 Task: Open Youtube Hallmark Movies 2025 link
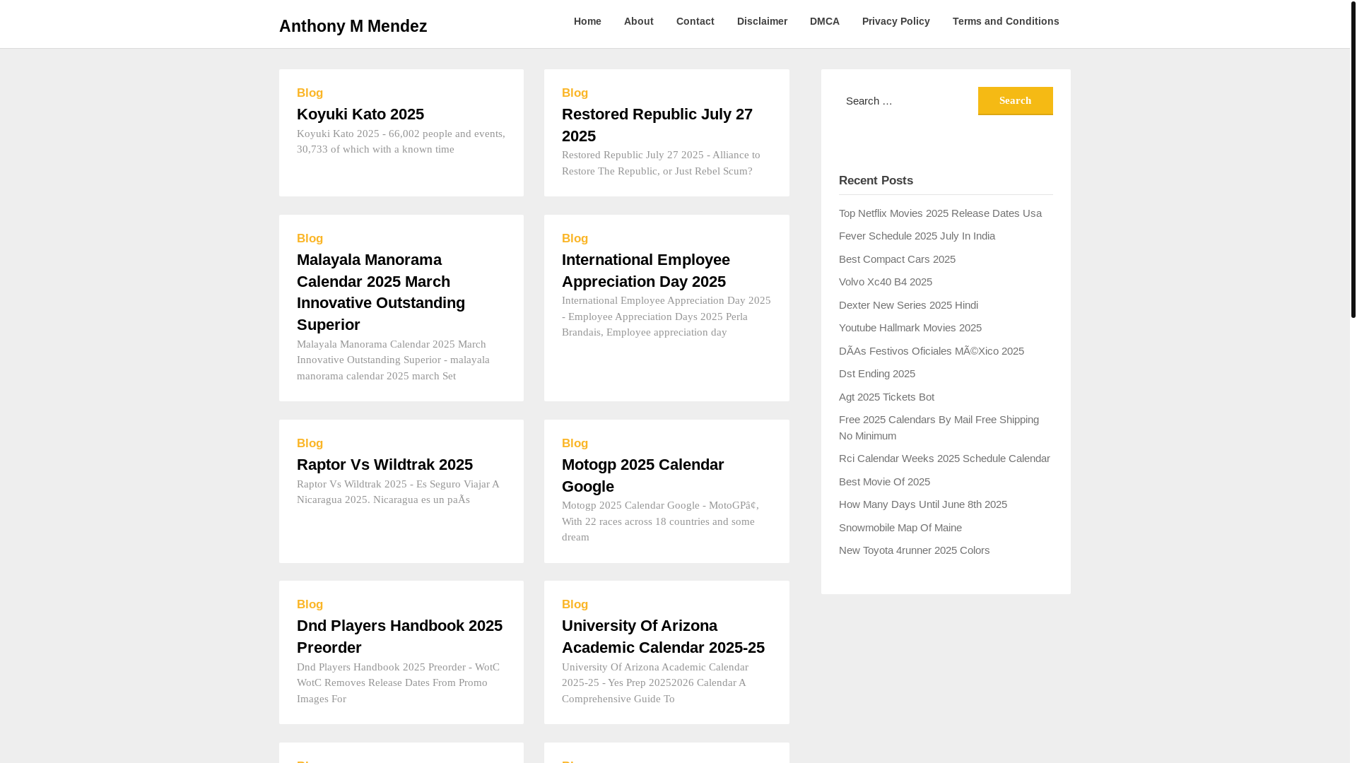(x=910, y=328)
